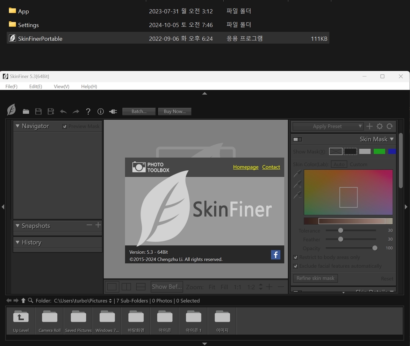Hide the right panel with side triangle

click(x=406, y=207)
